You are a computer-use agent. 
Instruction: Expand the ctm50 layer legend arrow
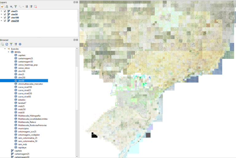coord(2,14)
